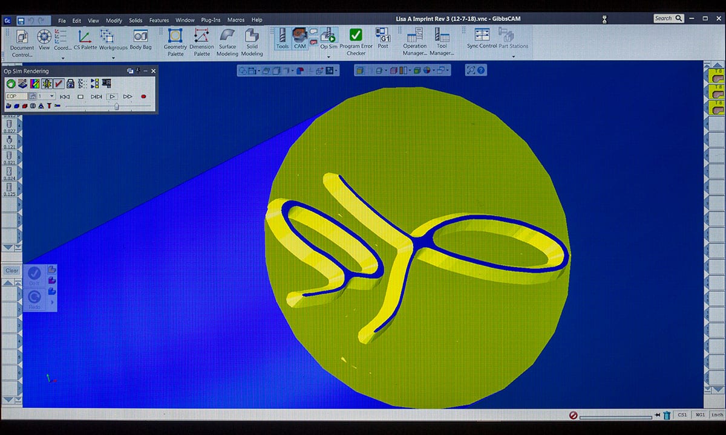This screenshot has width=726, height=435.
Task: Run the Program Error Checker
Action: tap(356, 42)
